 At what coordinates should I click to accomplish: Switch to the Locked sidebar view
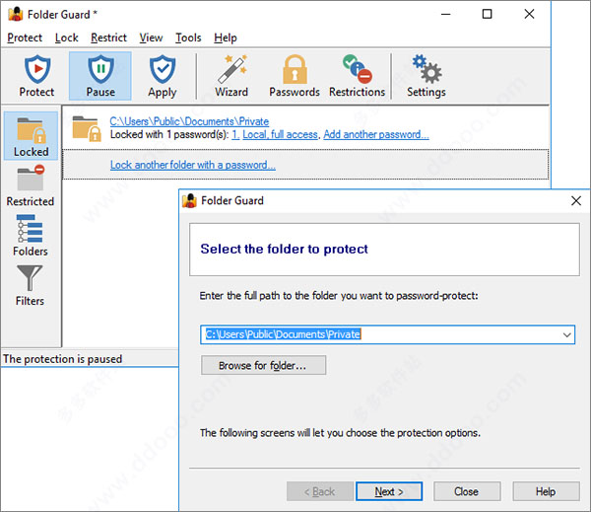[x=31, y=136]
